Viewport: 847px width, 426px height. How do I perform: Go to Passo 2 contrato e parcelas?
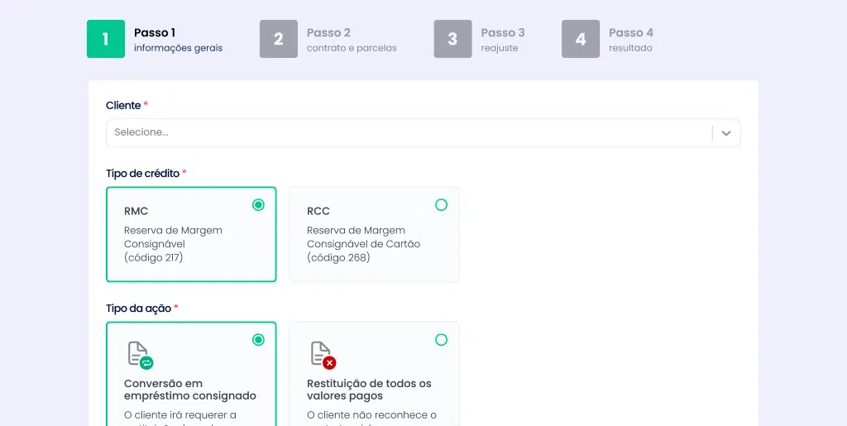[351, 40]
